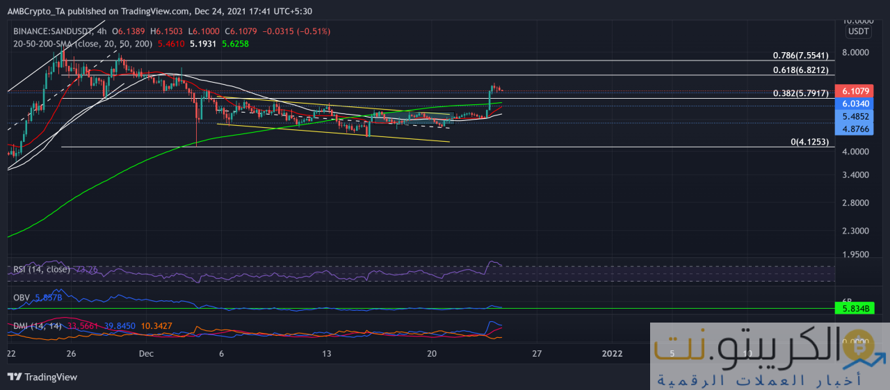Image resolution: width=890 pixels, height=390 pixels.
Task: Click the 27 date on time axis
Action: [536, 353]
